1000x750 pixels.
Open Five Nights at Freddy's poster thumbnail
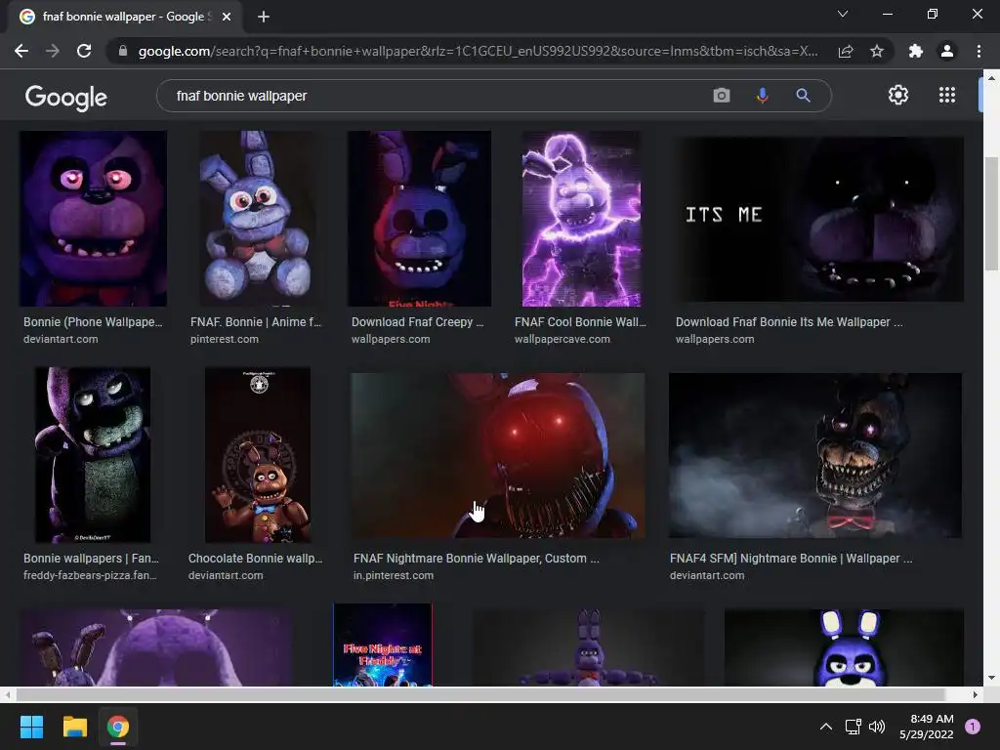[x=383, y=645]
